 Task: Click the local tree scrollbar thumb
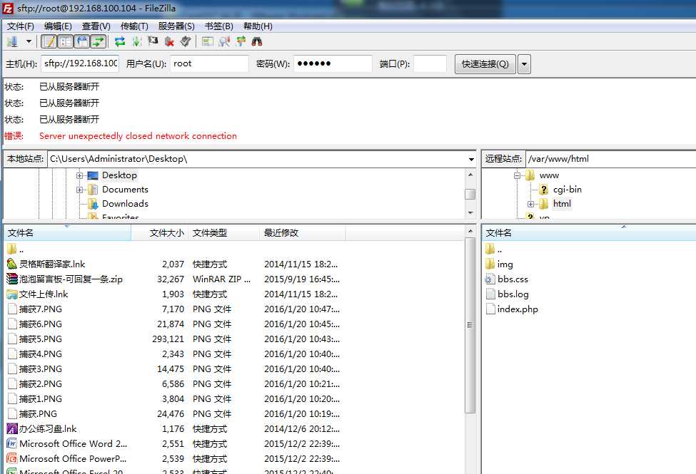point(470,194)
